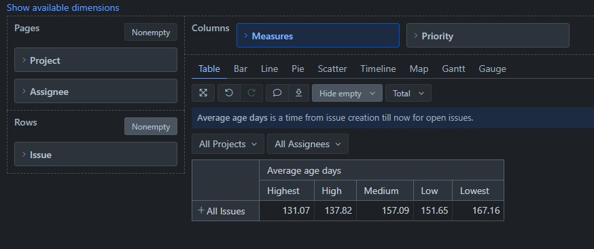Expand the Assignee dimension
This screenshot has height=249, width=594.
[x=95, y=91]
